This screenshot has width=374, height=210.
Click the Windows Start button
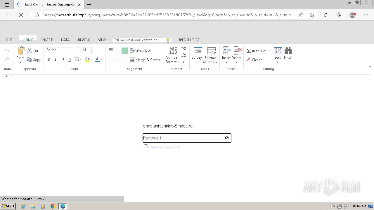click(8, 206)
